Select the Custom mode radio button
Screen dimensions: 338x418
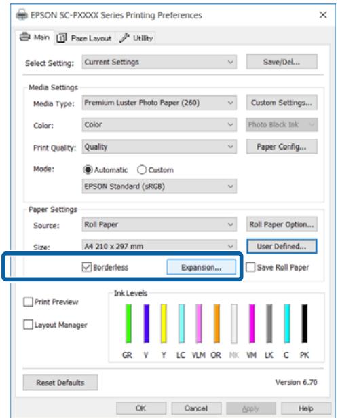142,169
